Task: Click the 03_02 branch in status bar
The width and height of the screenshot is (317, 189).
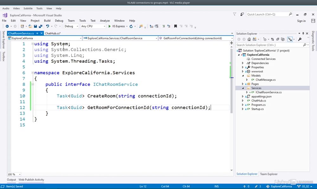Action: (x=306, y=186)
